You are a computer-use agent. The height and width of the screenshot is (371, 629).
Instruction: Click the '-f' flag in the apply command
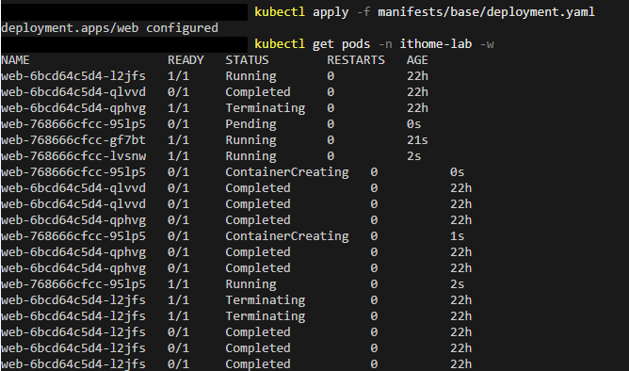pyautogui.click(x=363, y=12)
